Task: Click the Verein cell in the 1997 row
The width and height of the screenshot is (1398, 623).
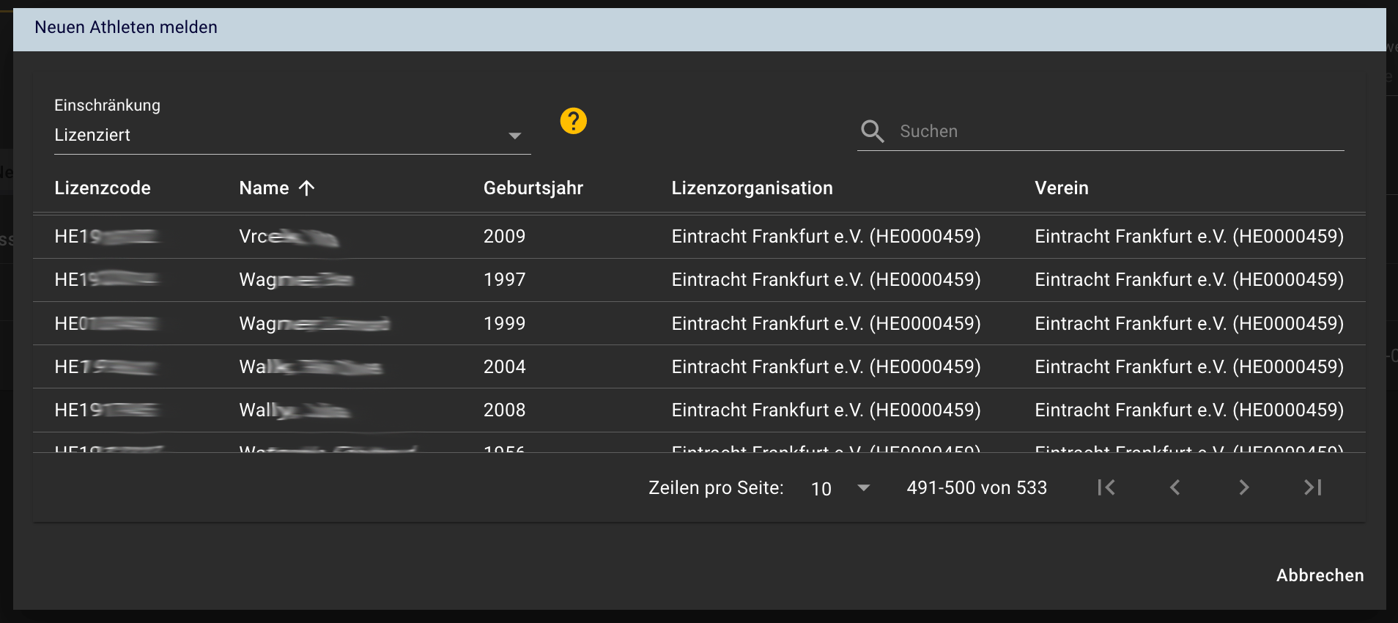Action: pos(1189,280)
